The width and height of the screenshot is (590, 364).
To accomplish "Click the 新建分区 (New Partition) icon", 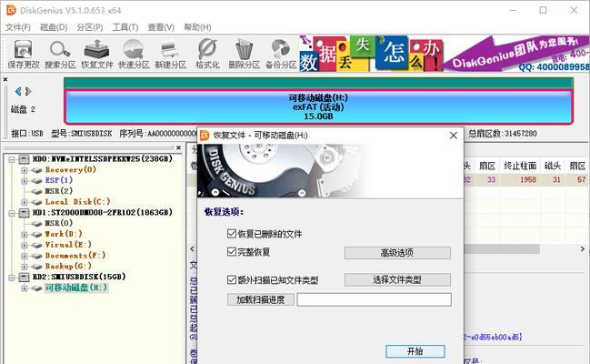I will pos(169,51).
